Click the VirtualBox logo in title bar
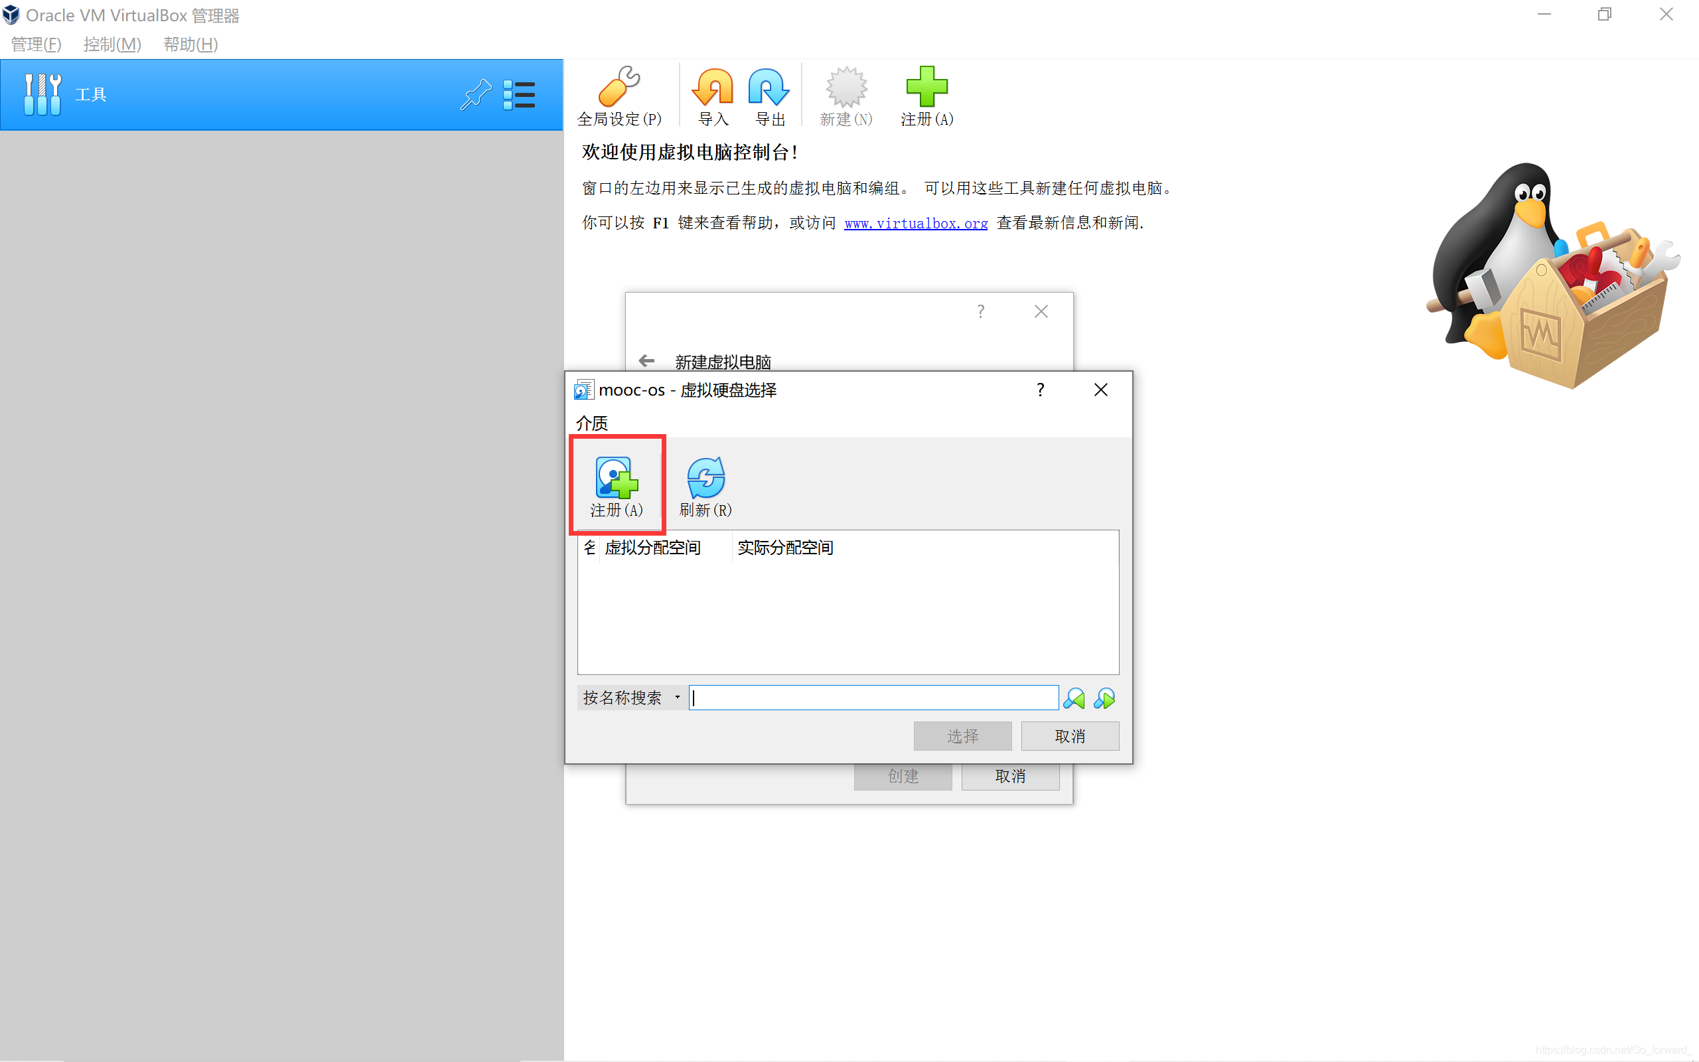 tap(11, 15)
